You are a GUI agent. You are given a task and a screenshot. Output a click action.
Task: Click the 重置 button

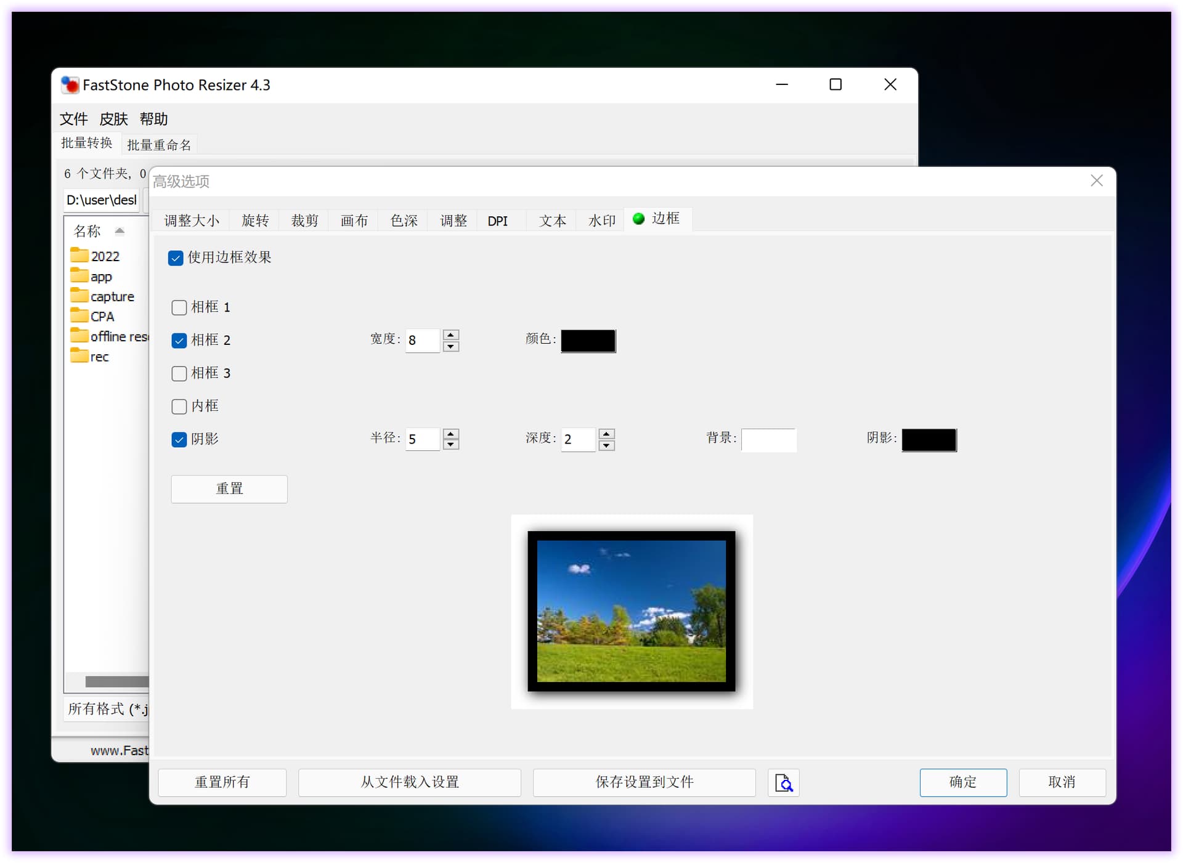pyautogui.click(x=229, y=489)
